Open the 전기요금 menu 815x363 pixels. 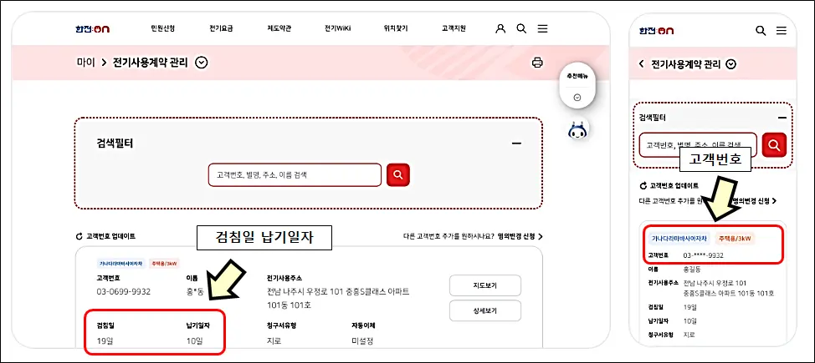tap(221, 28)
